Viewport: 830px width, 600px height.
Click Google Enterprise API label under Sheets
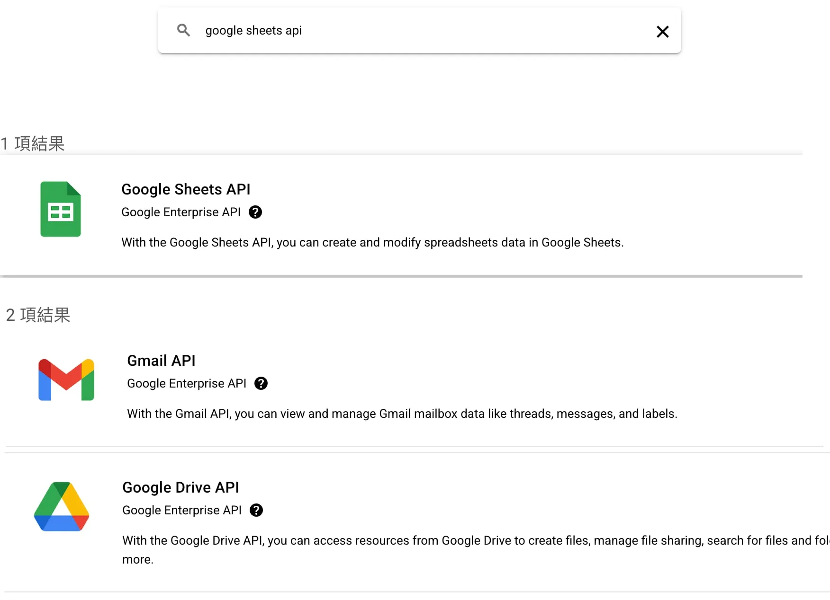point(181,212)
